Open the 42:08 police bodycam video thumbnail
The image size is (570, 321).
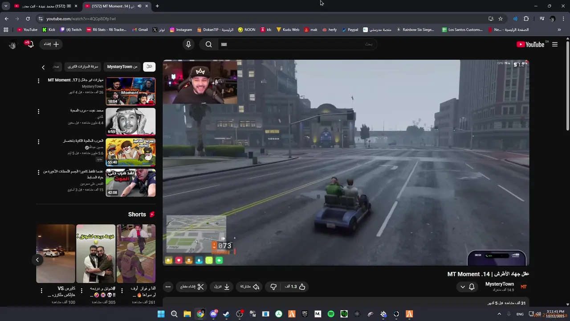pyautogui.click(x=130, y=182)
